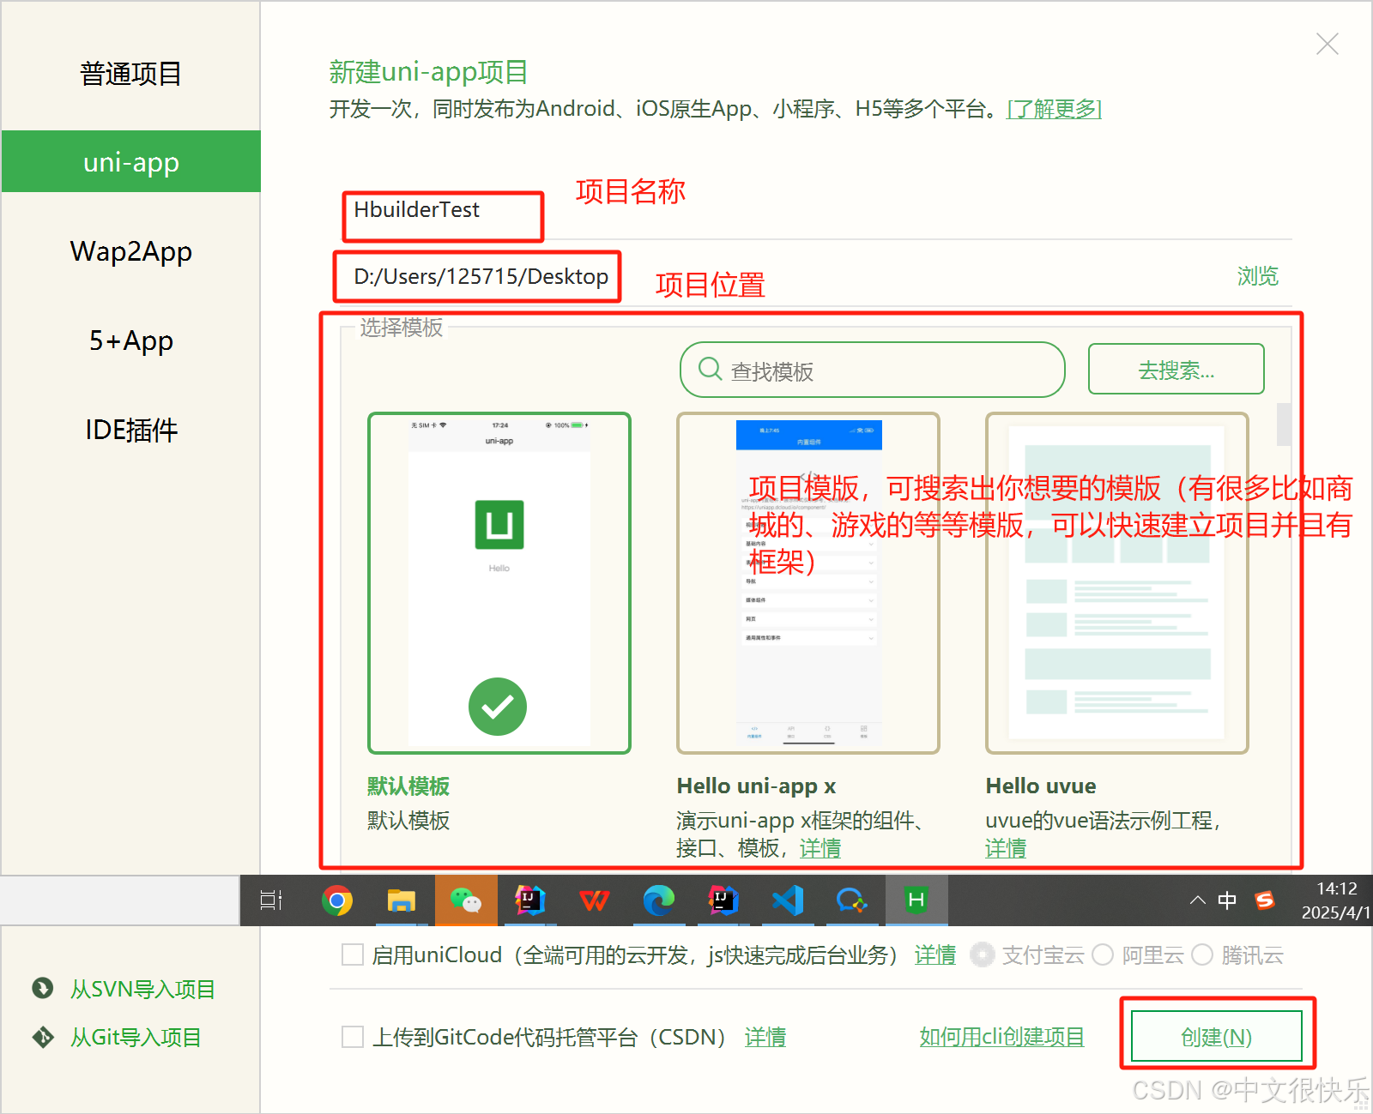Click the 从Git导入项目 import icon
1373x1114 pixels.
tap(42, 1036)
